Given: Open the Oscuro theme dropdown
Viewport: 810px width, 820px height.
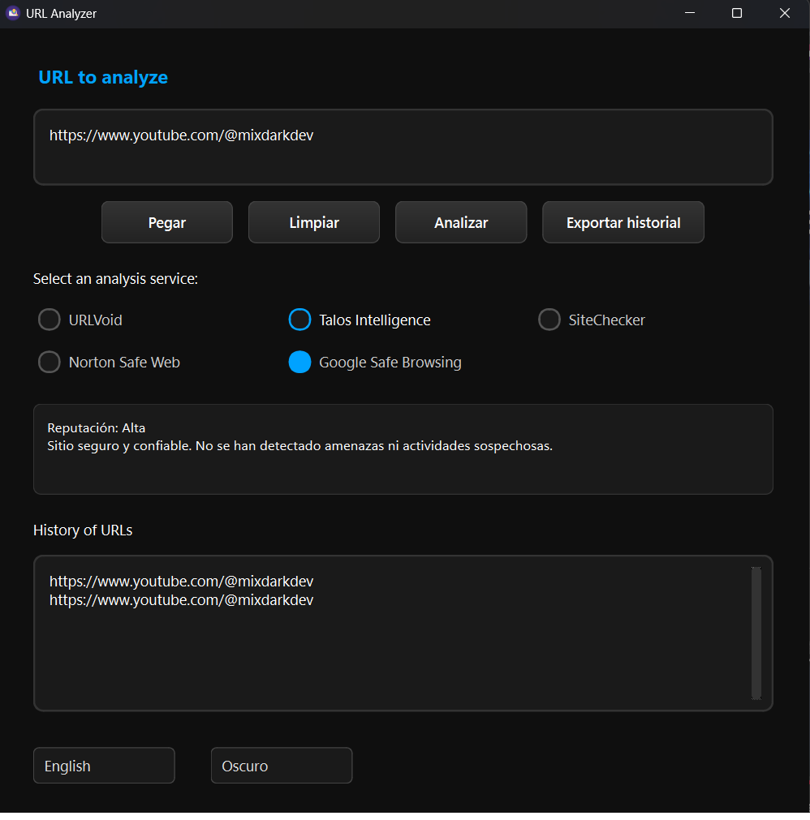Looking at the screenshot, I should tap(282, 766).
